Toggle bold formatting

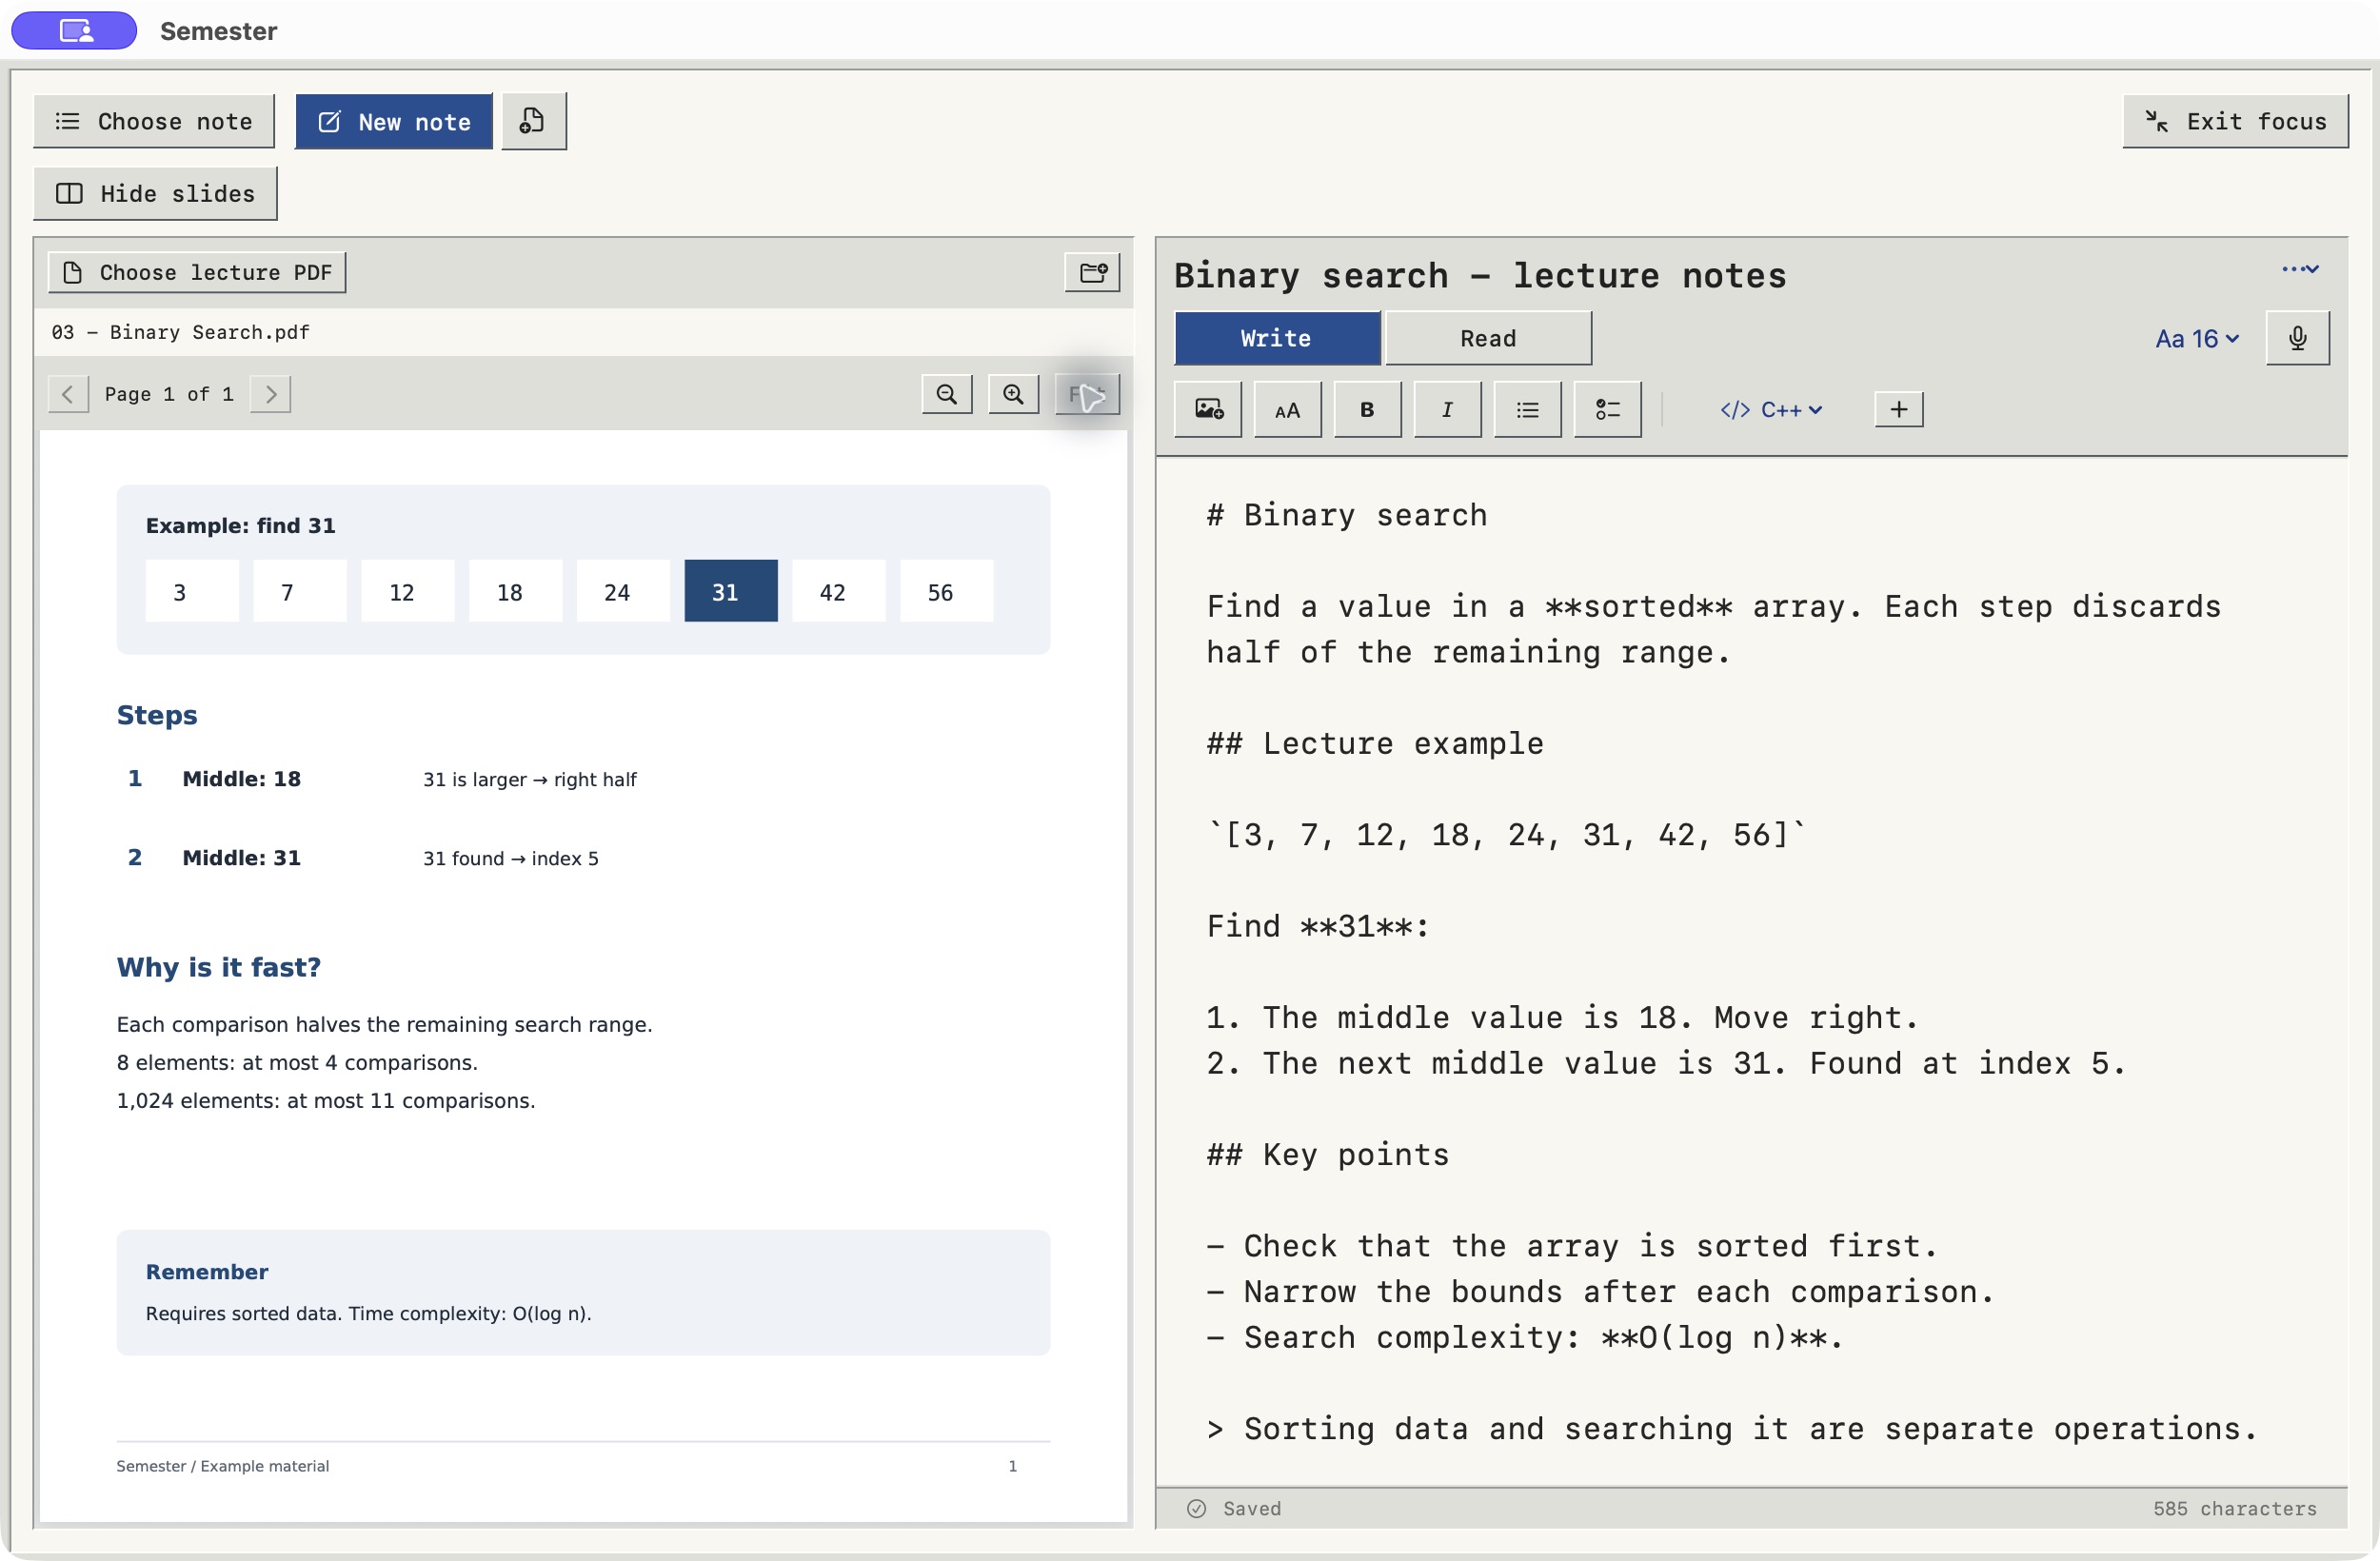[1367, 410]
